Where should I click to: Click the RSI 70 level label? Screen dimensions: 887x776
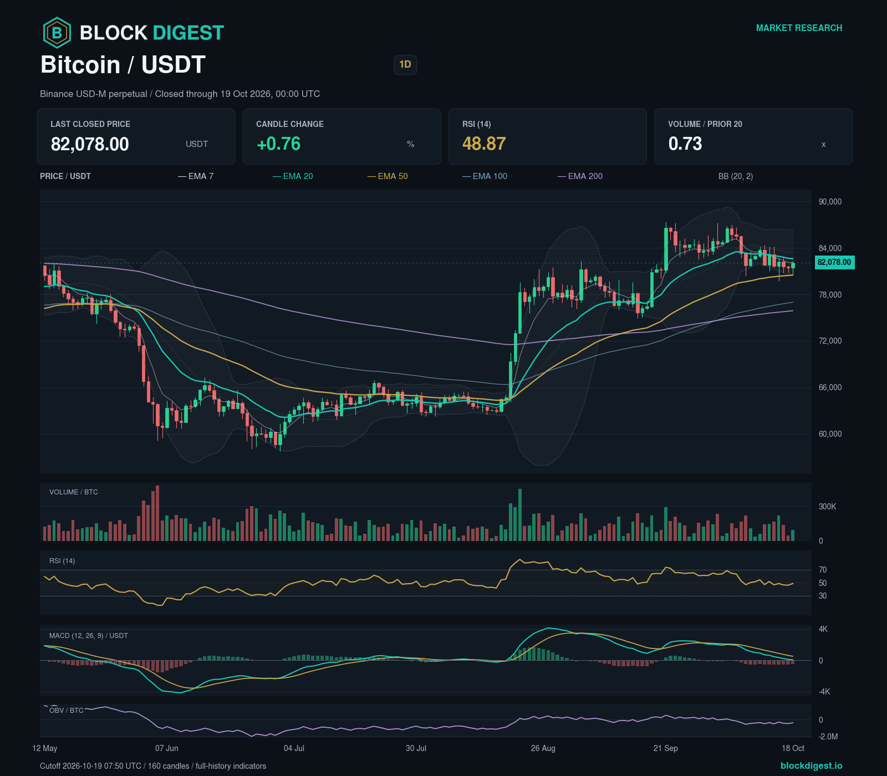point(823,570)
